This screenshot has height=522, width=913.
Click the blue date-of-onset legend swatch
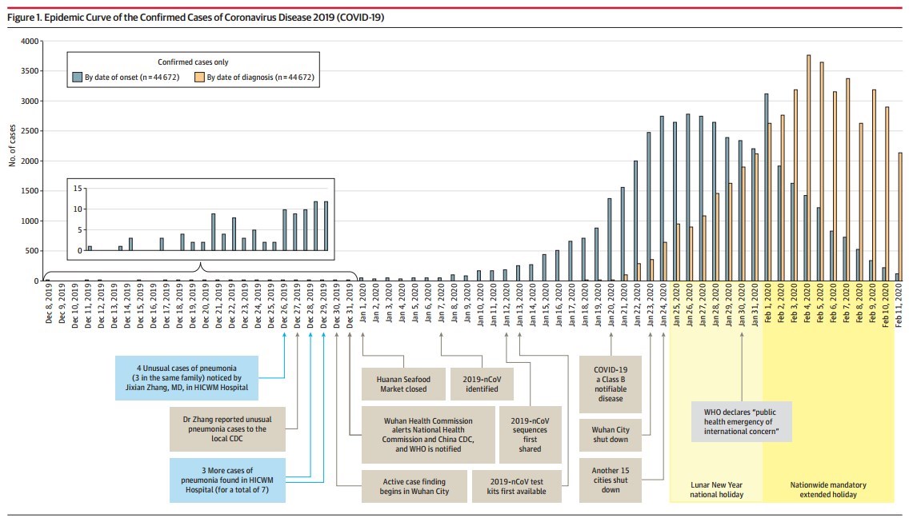[x=78, y=78]
